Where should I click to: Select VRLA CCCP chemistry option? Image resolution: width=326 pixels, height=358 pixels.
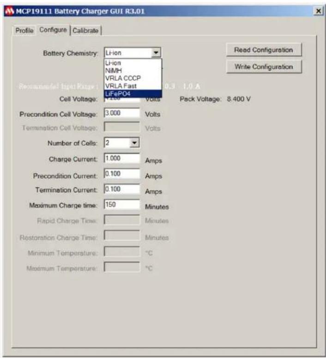point(133,79)
